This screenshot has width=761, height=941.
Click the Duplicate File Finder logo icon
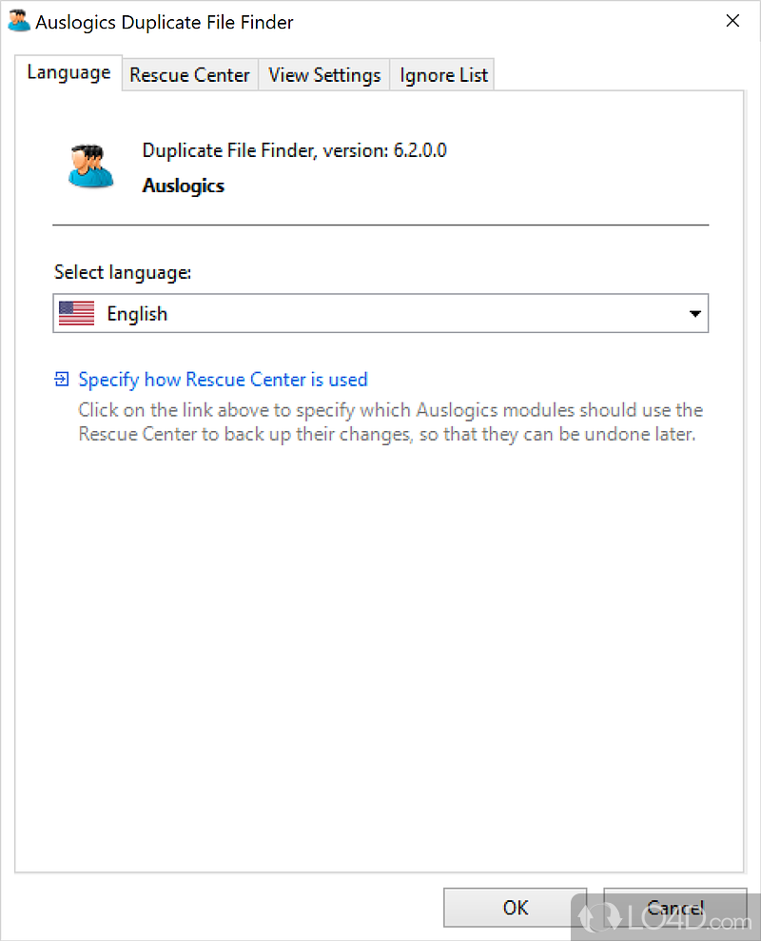91,166
